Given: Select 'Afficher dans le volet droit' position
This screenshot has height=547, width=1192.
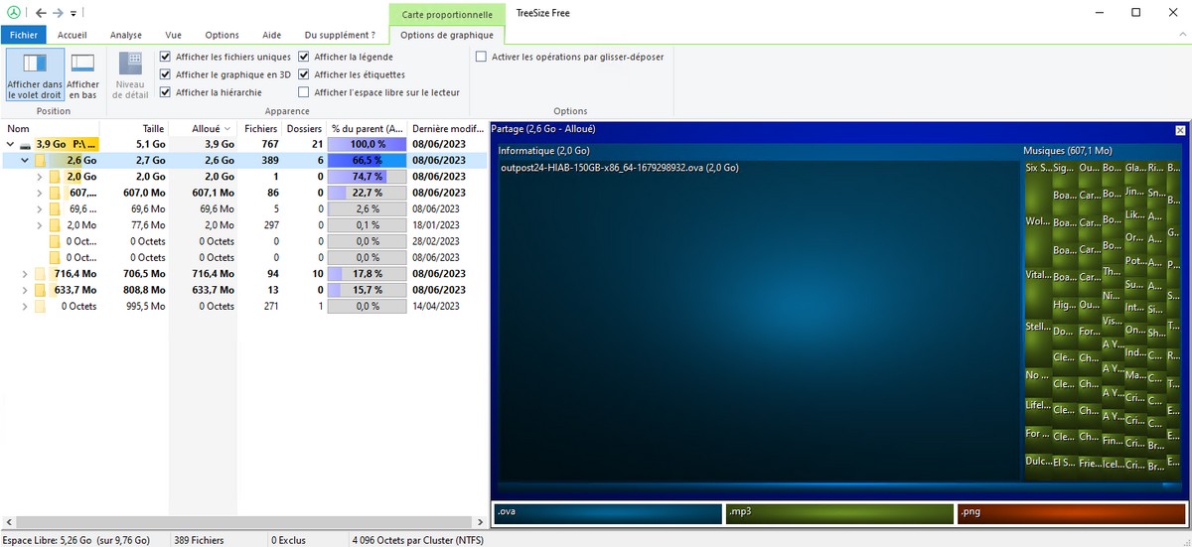Looking at the screenshot, I should click(x=35, y=75).
